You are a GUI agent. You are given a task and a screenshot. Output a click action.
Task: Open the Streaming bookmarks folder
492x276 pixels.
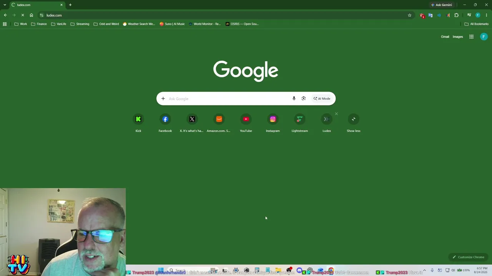point(80,24)
